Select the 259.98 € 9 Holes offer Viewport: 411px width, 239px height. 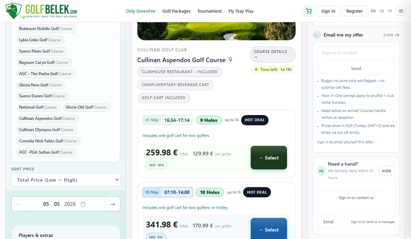coord(269,158)
